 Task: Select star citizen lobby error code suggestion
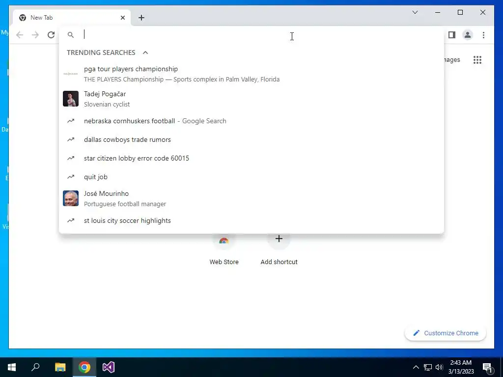point(251,158)
